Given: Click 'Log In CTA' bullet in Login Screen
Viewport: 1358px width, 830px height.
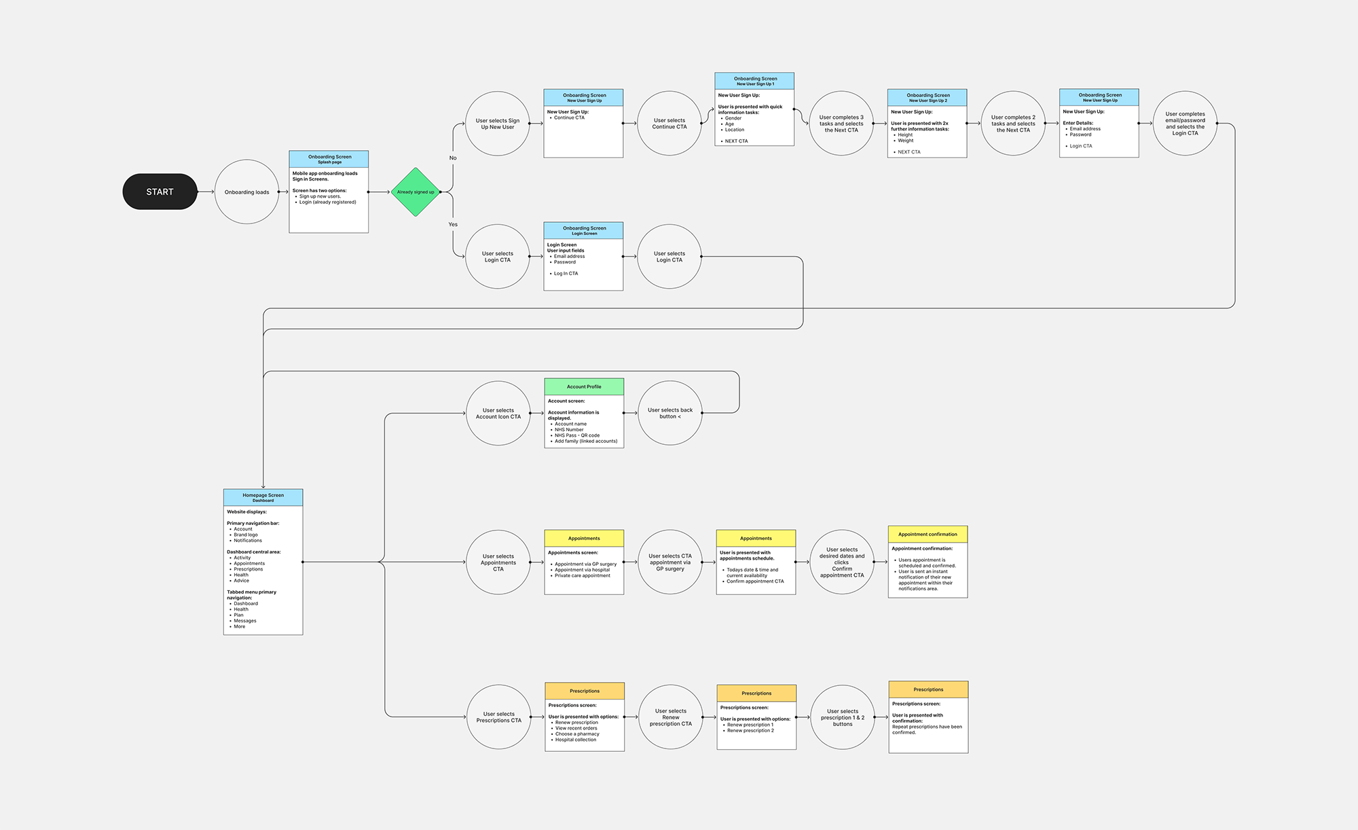Looking at the screenshot, I should [x=566, y=273].
